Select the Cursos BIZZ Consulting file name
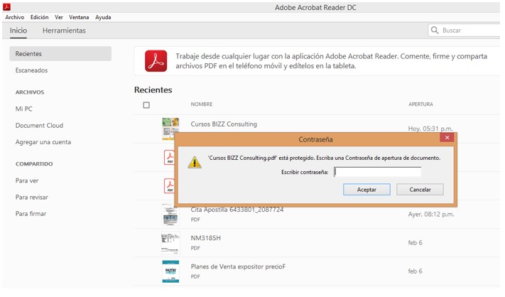Screen dimensions: 505x297 pos(224,124)
